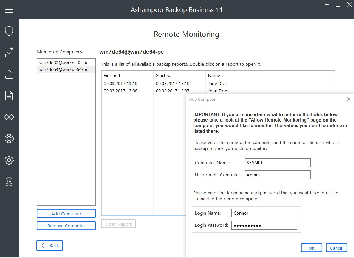This screenshot has height=258, width=354.
Task: Close the Ashampoo Backup window
Action: pos(349,4)
